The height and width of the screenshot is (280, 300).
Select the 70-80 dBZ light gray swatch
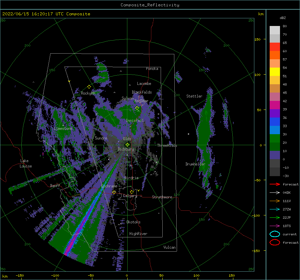[275, 30]
